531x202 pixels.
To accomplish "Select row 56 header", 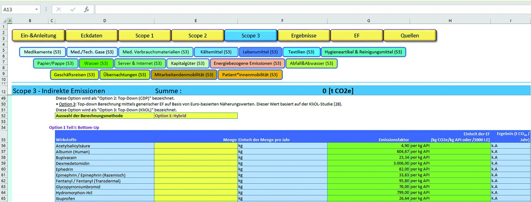I will pos(3,146).
